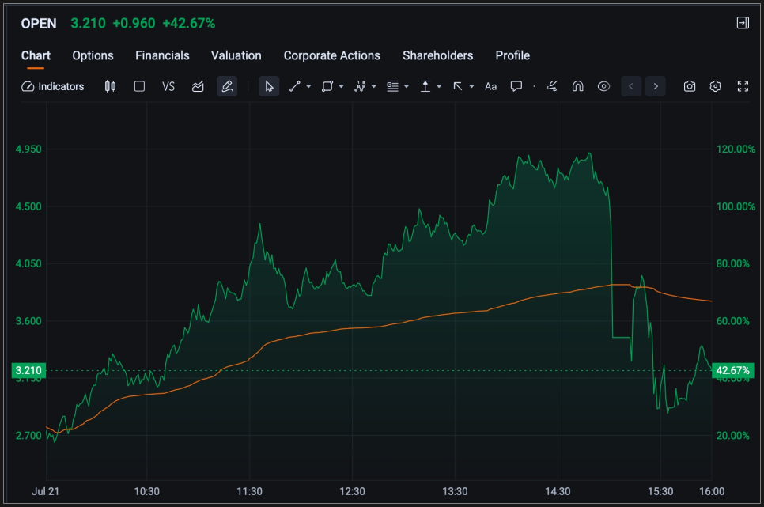The image size is (764, 507).
Task: Toggle drawings visibility eye icon
Action: pyautogui.click(x=603, y=86)
